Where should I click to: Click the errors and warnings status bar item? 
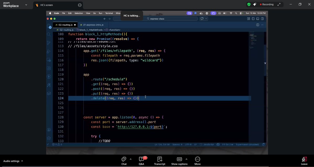click(x=57, y=144)
